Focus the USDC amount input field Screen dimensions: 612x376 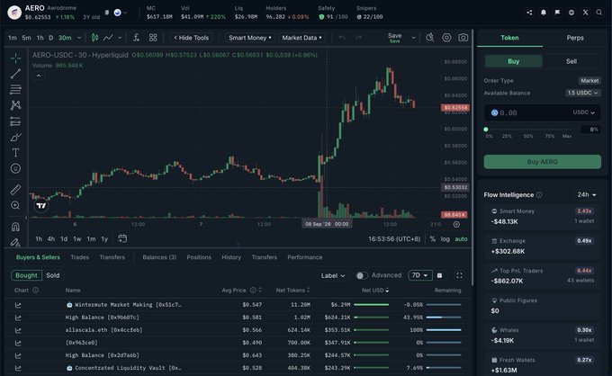pyautogui.click(x=542, y=112)
